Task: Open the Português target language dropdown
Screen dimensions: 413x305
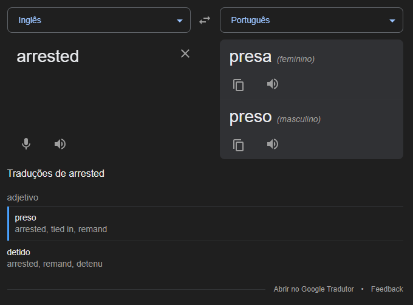Action: (312, 20)
